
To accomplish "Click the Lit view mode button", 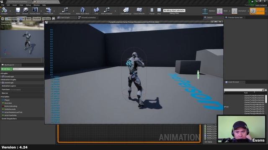I will tap(22, 19).
